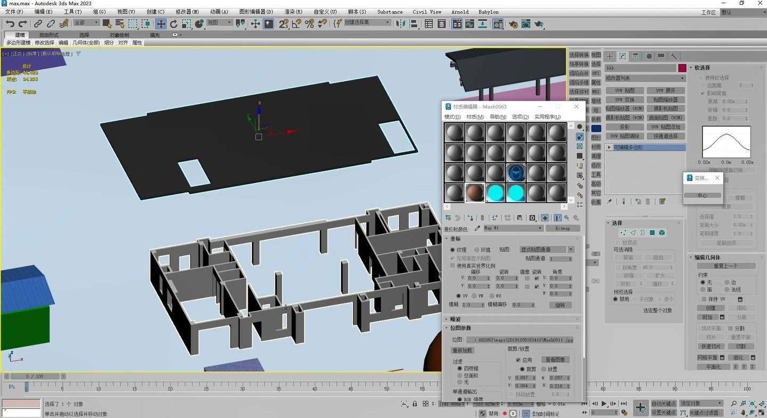Open 材质(M) menu in Material Editor

[x=475, y=117]
